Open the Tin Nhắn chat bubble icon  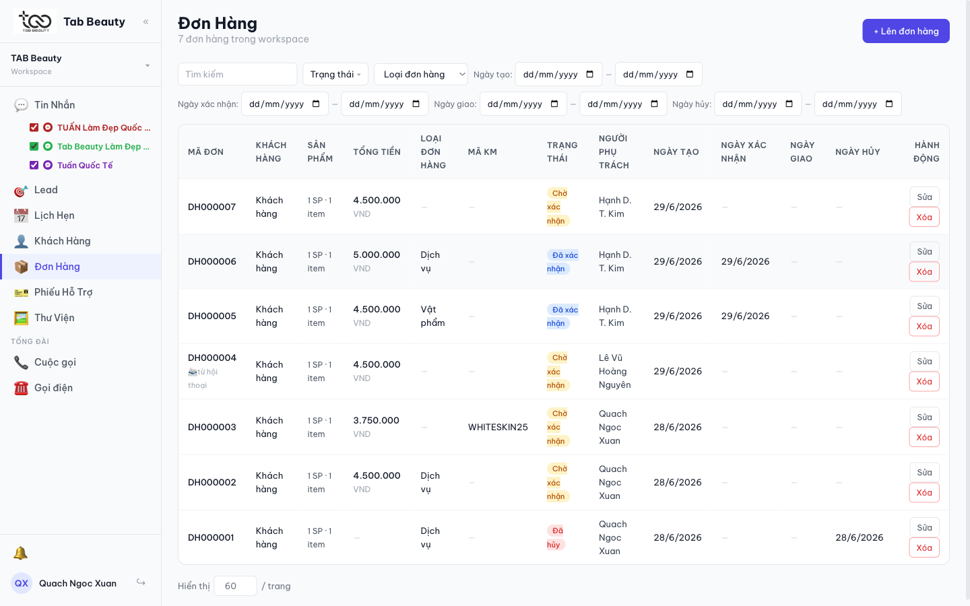pyautogui.click(x=21, y=105)
